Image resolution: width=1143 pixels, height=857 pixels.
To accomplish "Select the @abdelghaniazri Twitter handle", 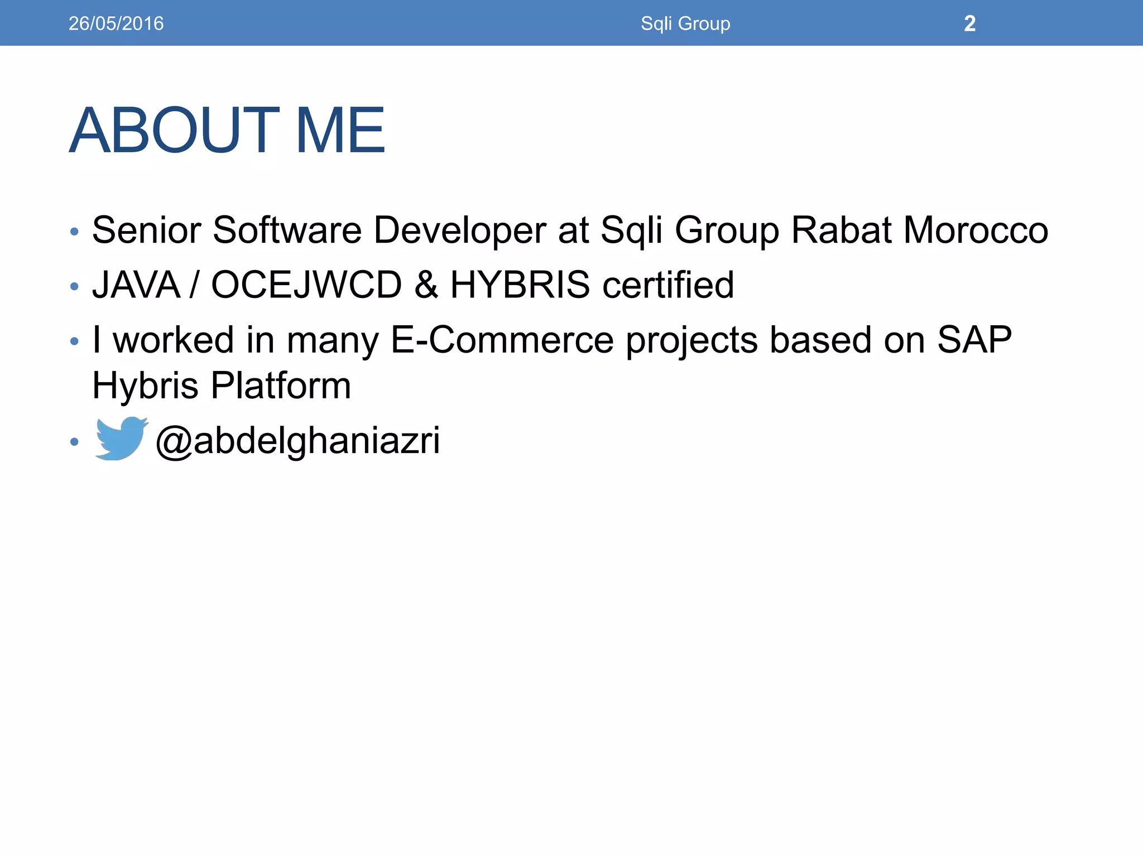I will 298,441.
